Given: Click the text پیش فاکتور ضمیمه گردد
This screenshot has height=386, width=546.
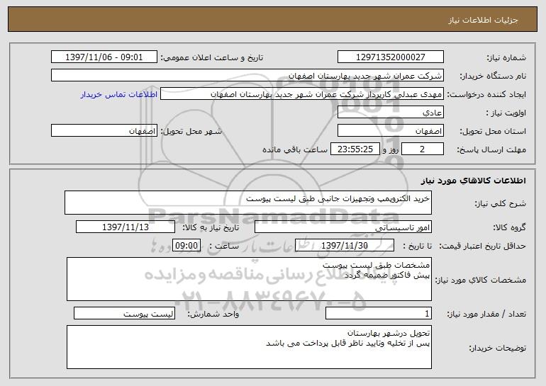Looking at the screenshot, I should [387, 275].
